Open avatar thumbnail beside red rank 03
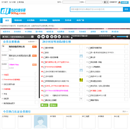Image resolution: width=130 pixels, height=130 pixels. tap(81, 56)
